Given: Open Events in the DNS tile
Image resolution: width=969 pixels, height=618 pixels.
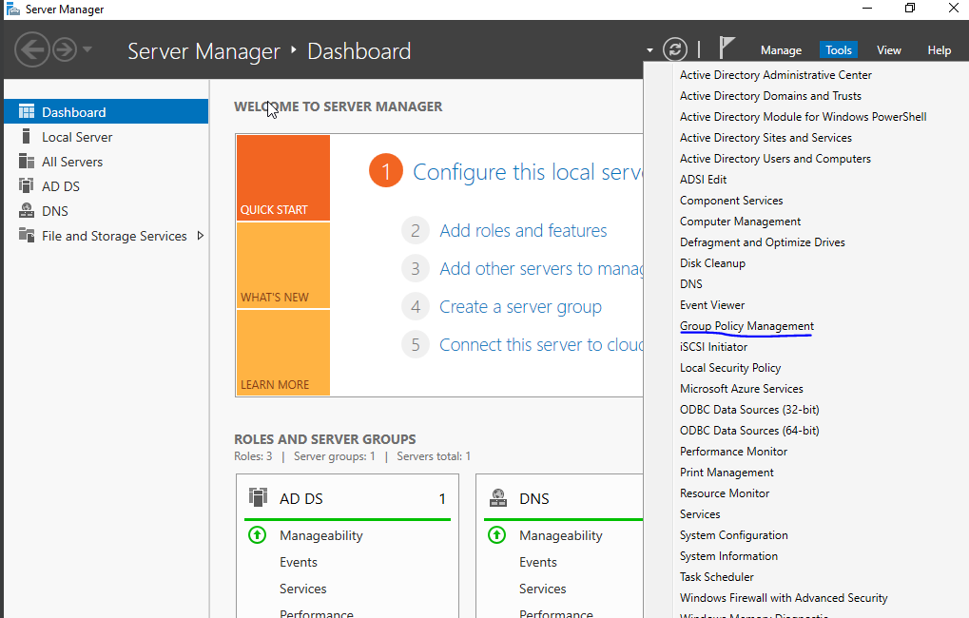Looking at the screenshot, I should click(537, 563).
